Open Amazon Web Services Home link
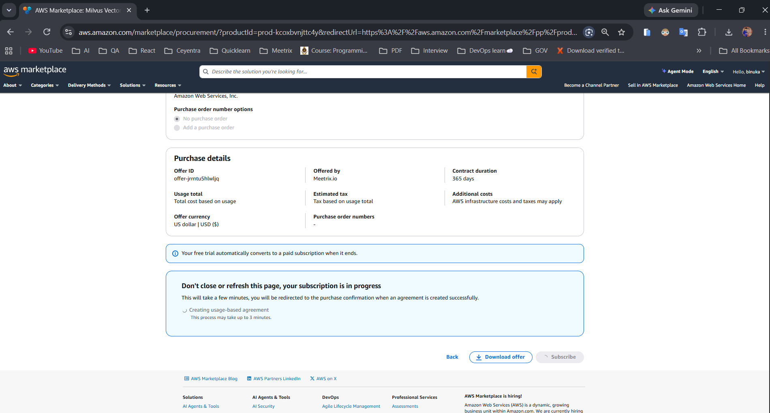The image size is (770, 413). pyautogui.click(x=716, y=85)
